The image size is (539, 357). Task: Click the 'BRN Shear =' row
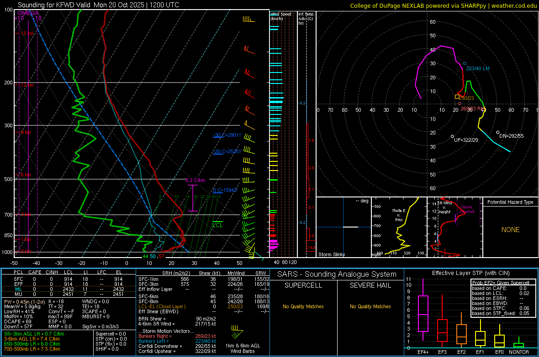[177, 319]
